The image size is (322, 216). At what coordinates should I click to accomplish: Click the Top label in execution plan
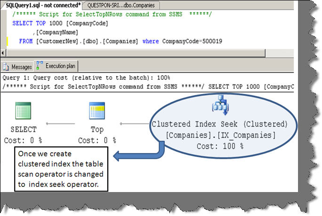97,130
